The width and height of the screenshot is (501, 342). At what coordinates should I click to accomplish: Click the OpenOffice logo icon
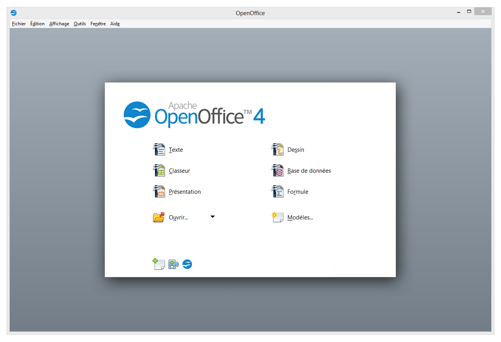coord(187,264)
